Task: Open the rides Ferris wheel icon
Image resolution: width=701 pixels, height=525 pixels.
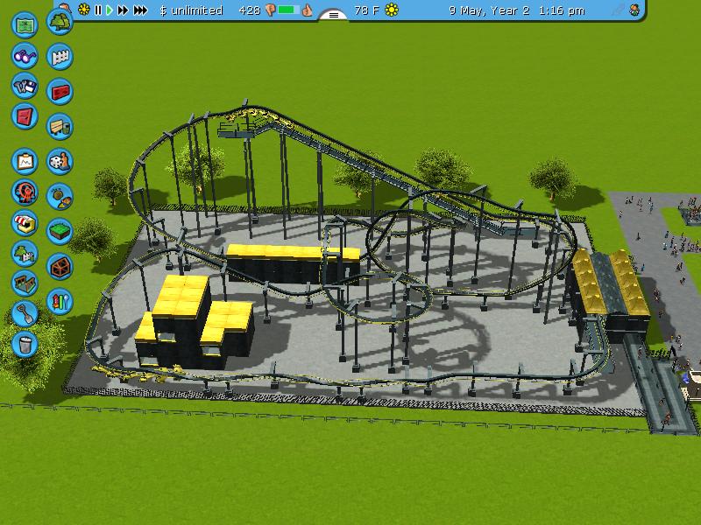Action: click(25, 192)
